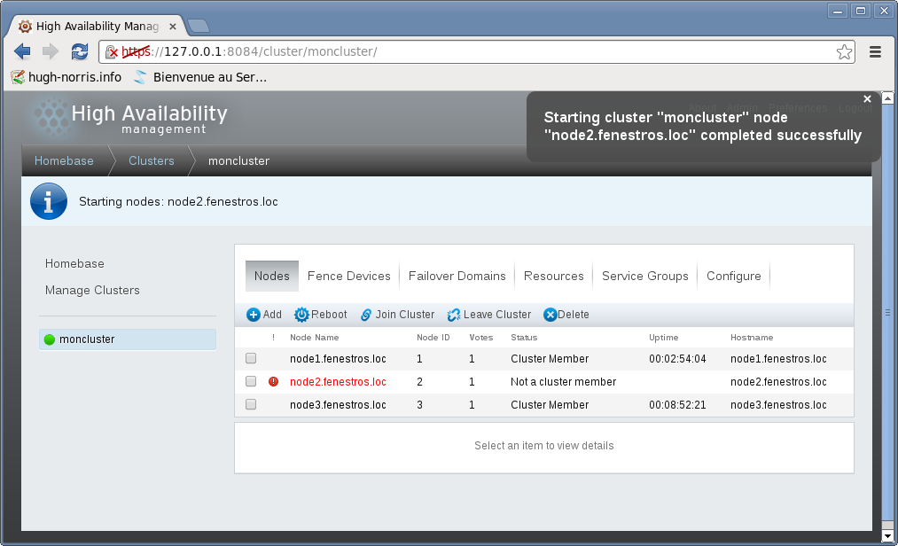Select moncluster in the left sidebar
898x546 pixels.
(87, 339)
